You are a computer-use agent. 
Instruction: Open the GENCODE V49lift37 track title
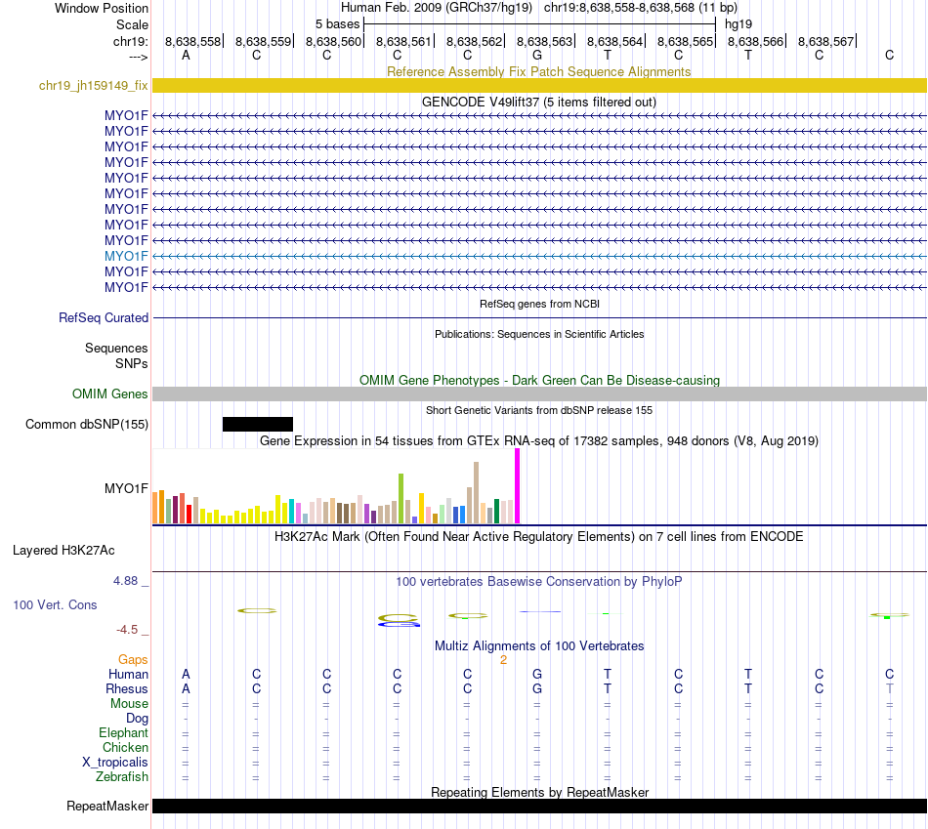click(538, 102)
